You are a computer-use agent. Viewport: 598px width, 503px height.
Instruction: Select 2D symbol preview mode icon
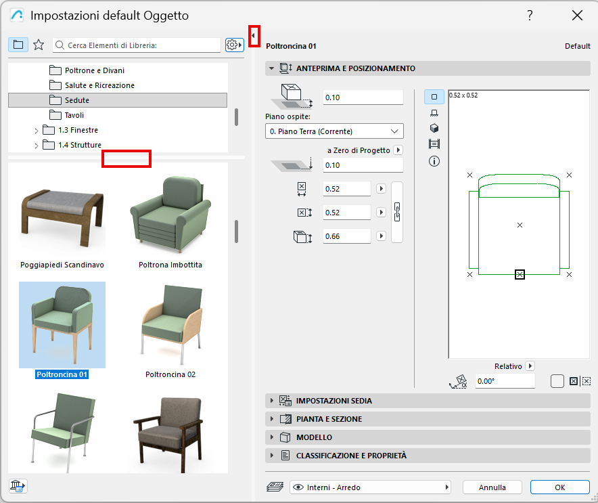tap(434, 97)
